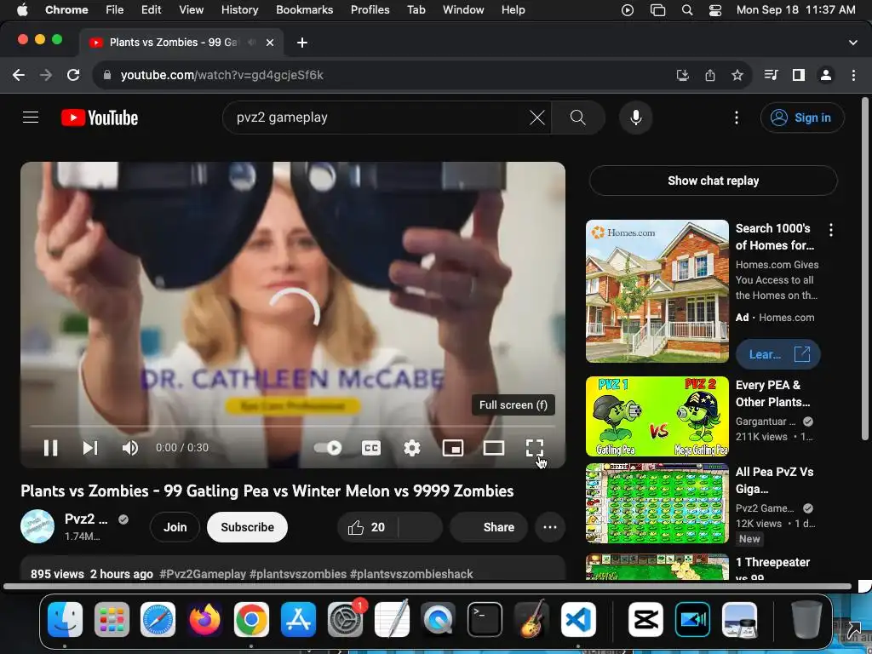This screenshot has width=872, height=654.
Task: Toggle the autoplay switch in player
Action: click(x=328, y=448)
